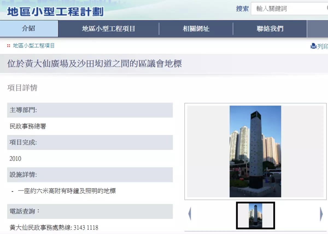Click the red dots breadcrumb icon

click(x=9, y=46)
